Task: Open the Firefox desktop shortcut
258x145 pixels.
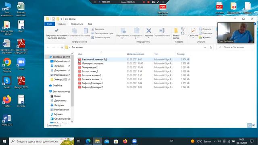Action: (7, 101)
